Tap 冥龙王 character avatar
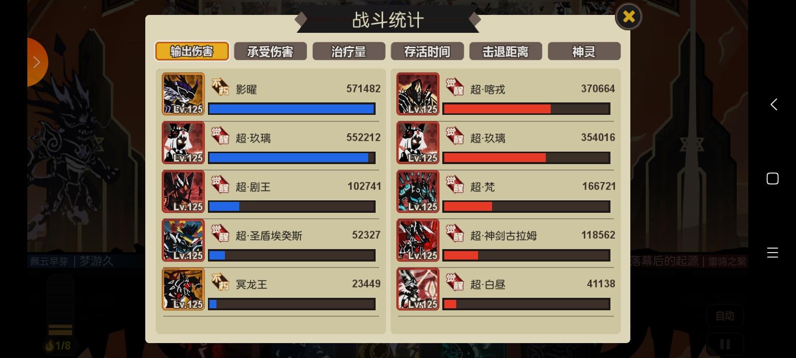The image size is (796, 358). (183, 289)
